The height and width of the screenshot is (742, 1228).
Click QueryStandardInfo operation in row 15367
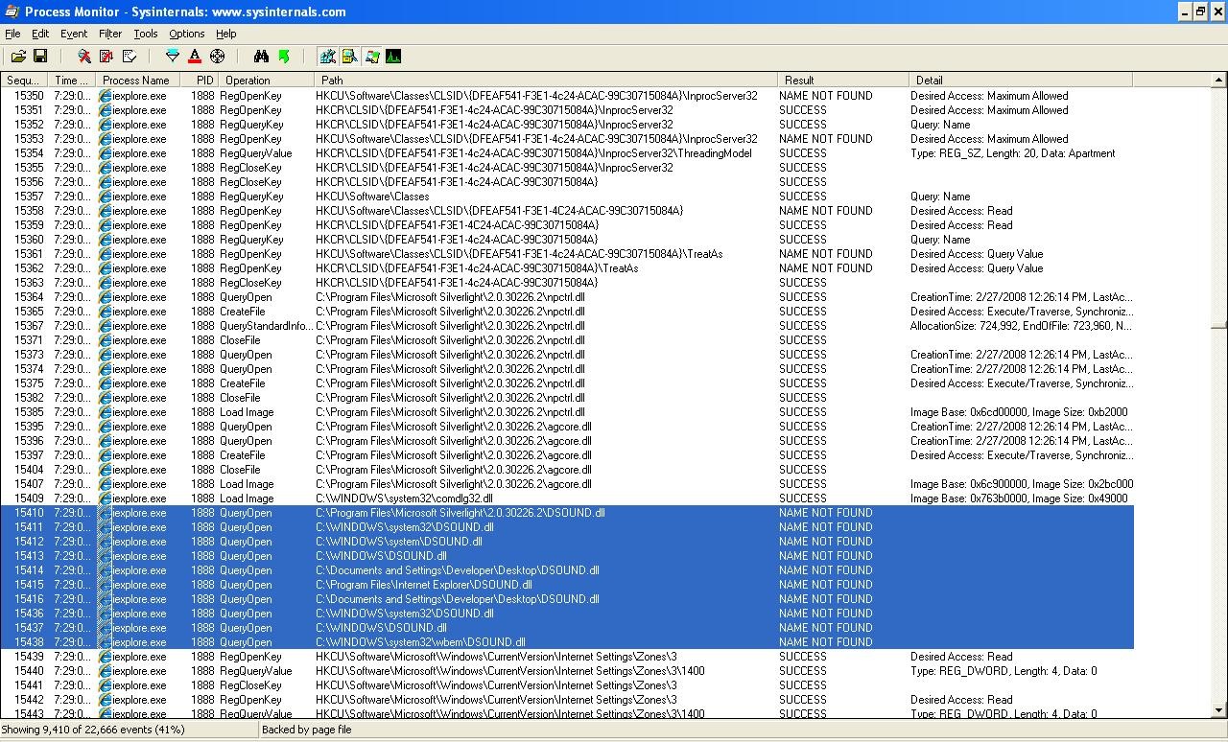[x=266, y=326]
